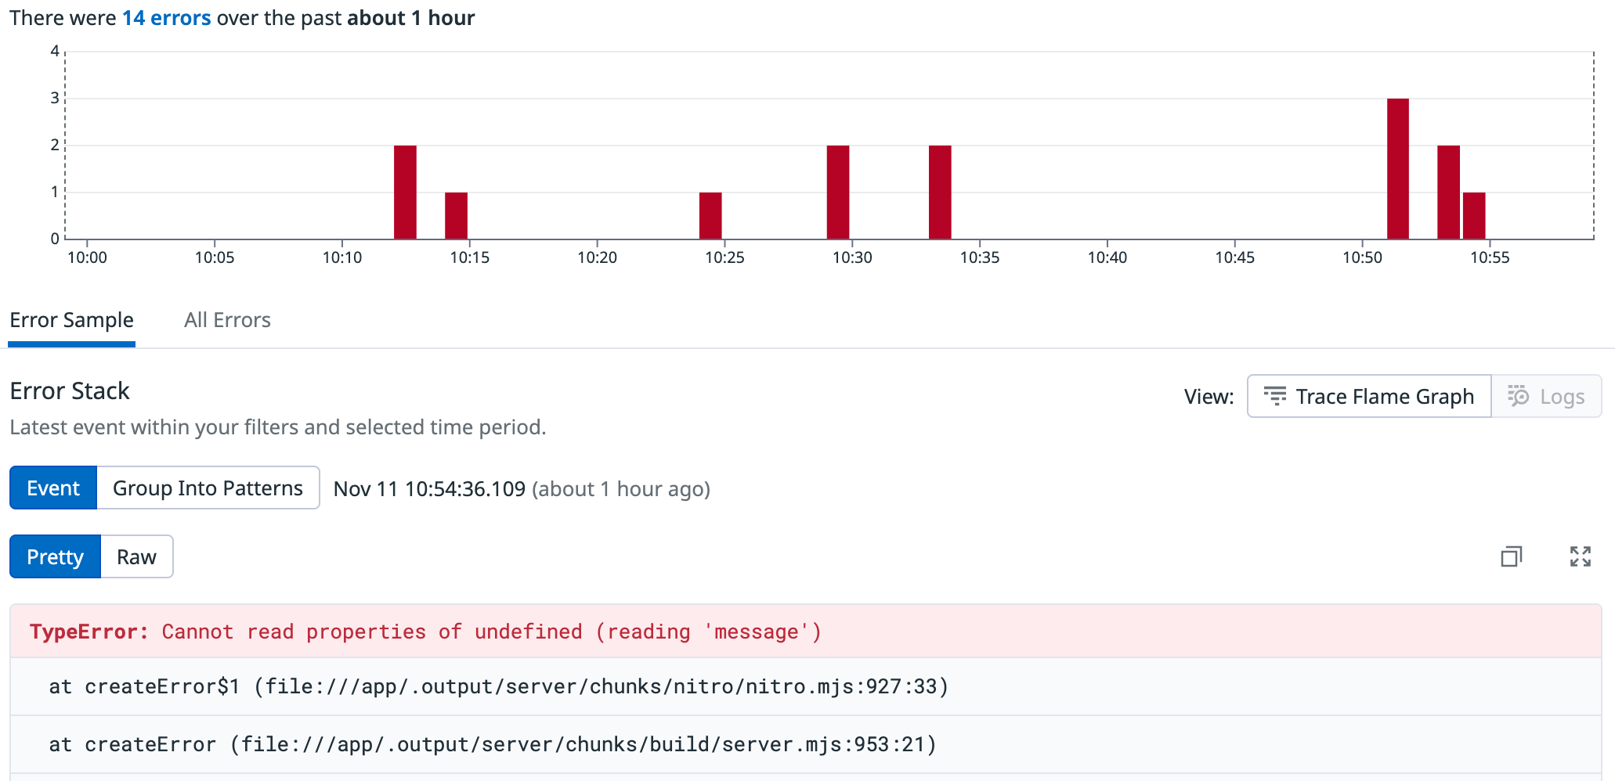Screen dimensions: 1615x781
Task: Click the copy stack trace icon
Action: pyautogui.click(x=1511, y=556)
